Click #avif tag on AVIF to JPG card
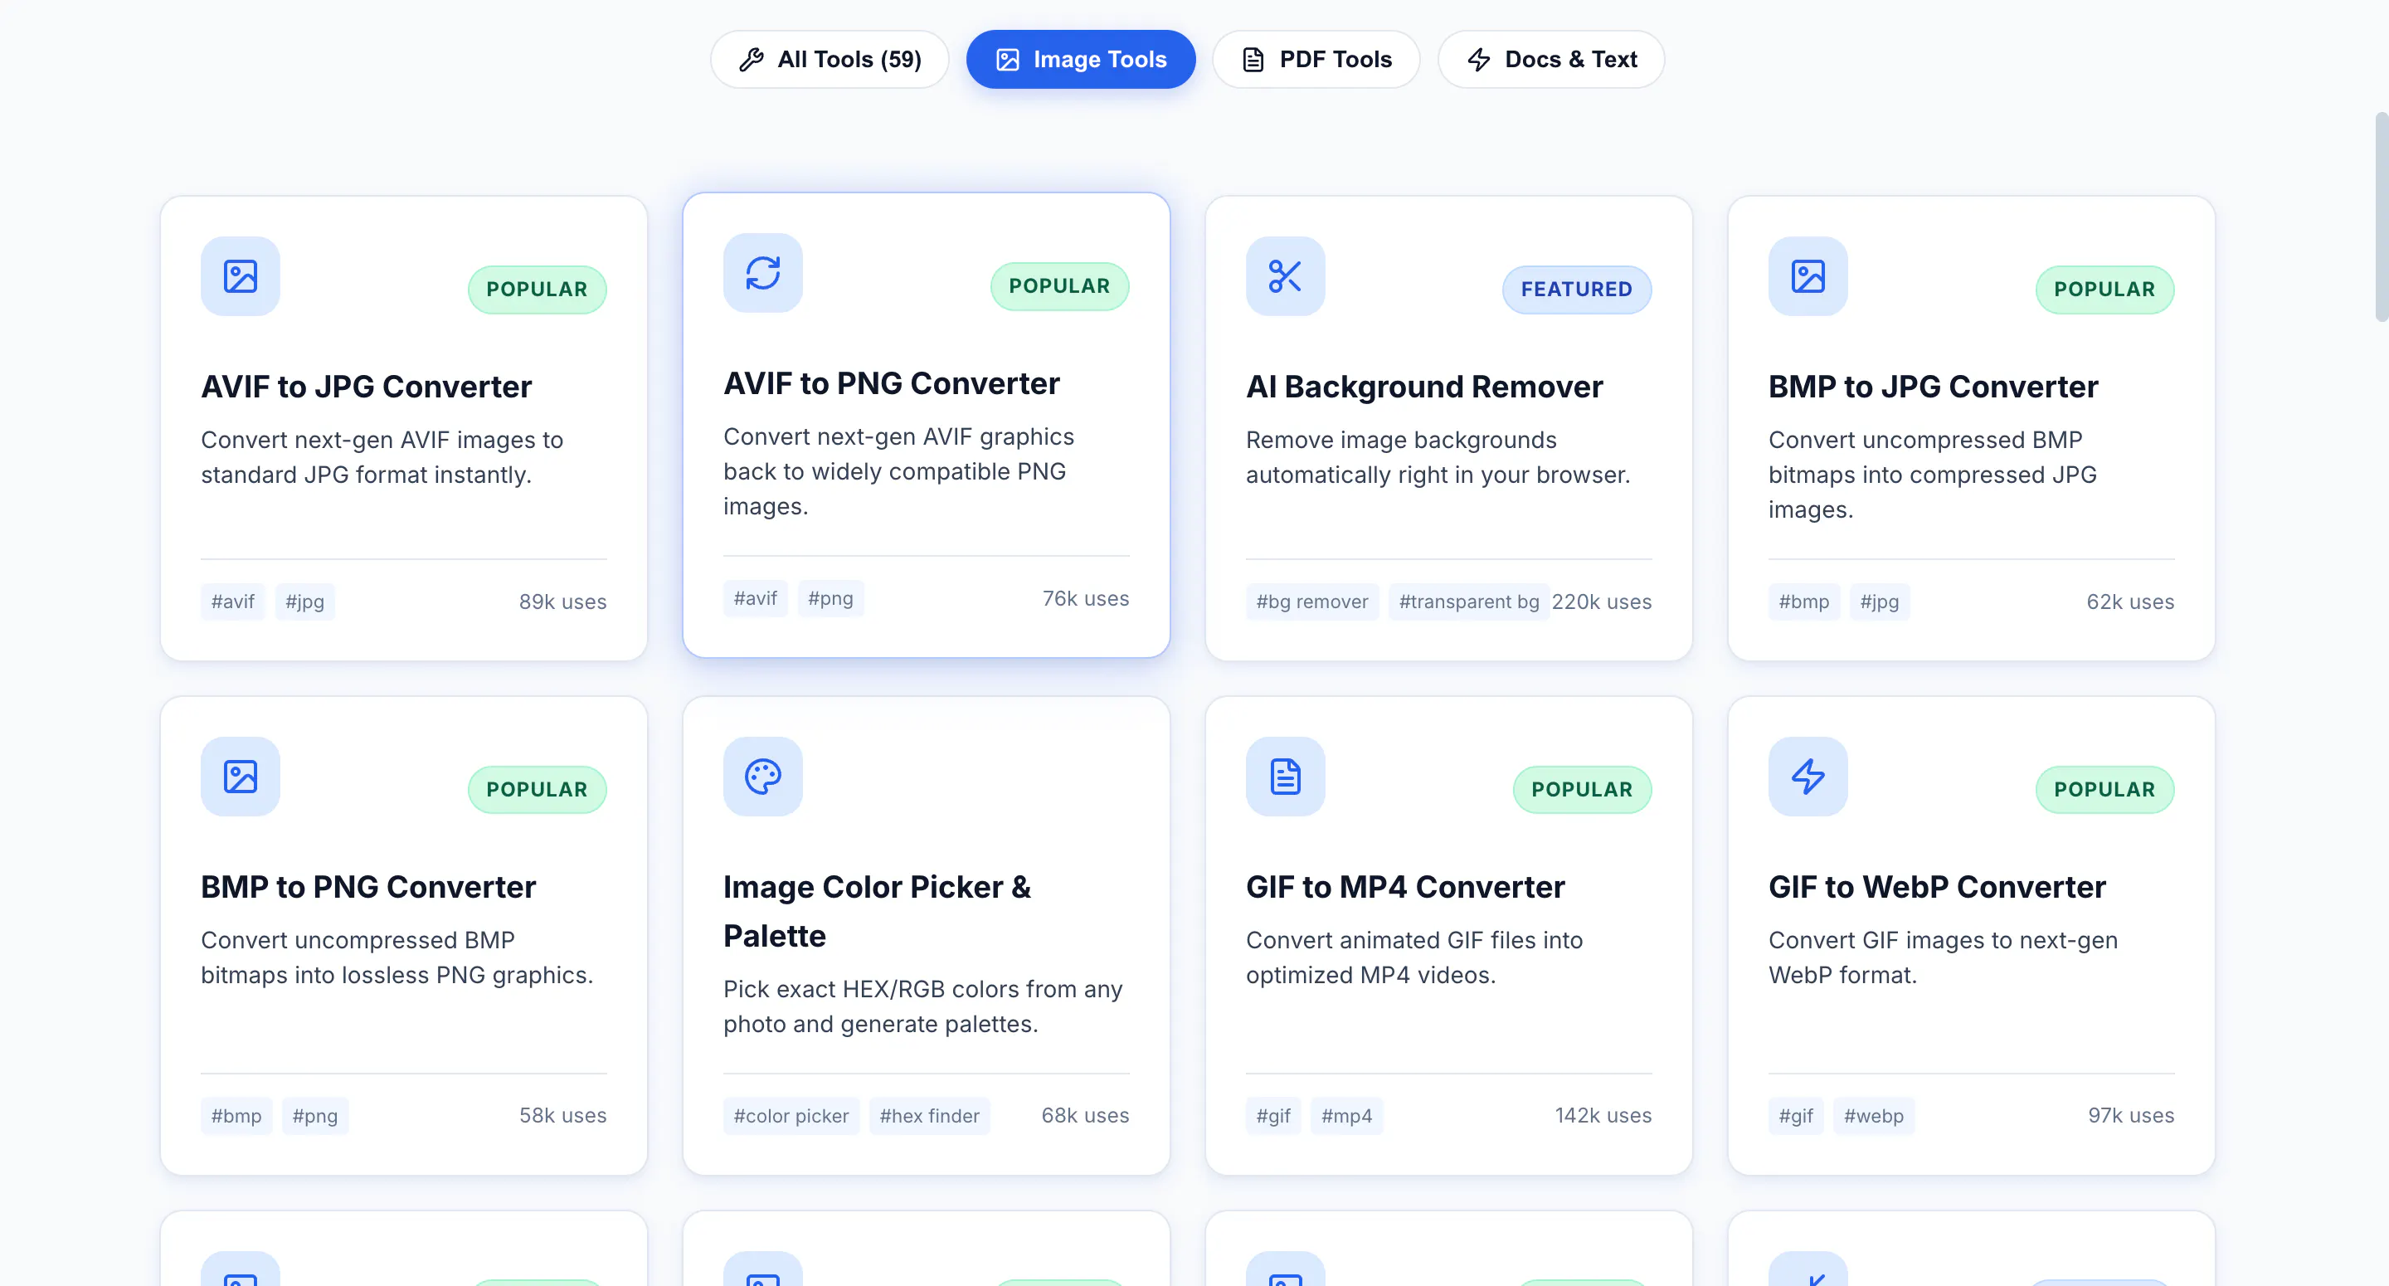 [233, 602]
